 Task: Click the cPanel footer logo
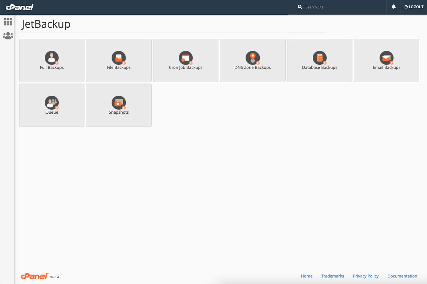pos(34,276)
